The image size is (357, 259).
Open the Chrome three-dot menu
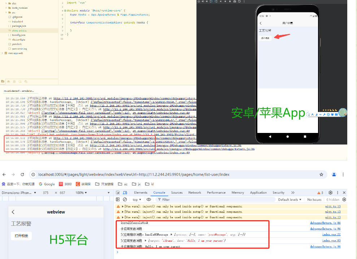(x=343, y=174)
